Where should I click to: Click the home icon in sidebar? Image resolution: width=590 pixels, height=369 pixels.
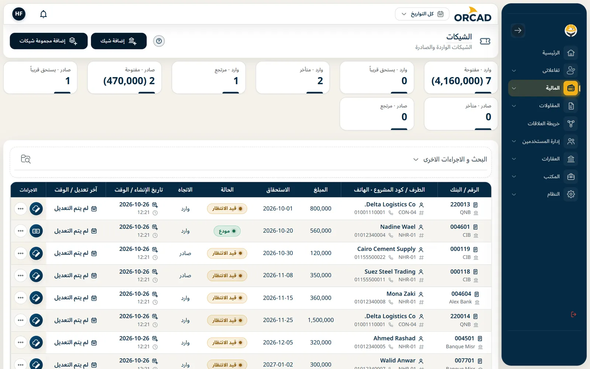571,53
